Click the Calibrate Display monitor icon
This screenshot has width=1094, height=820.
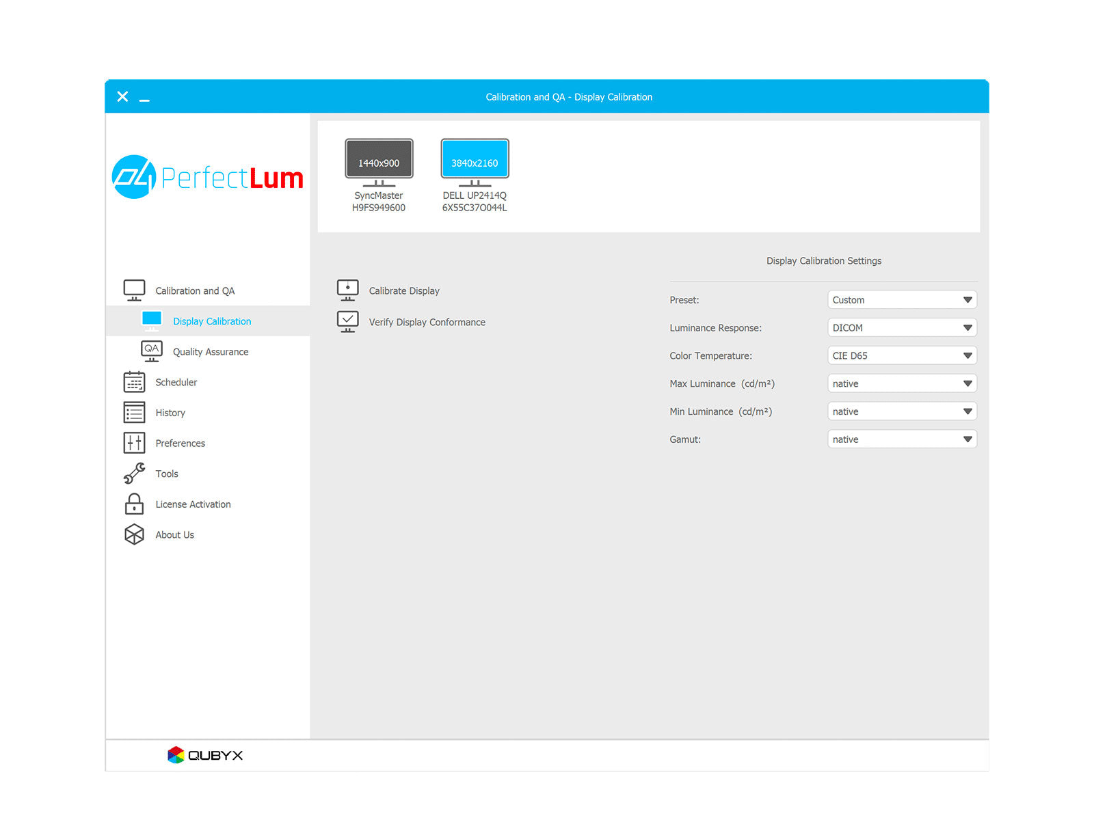click(x=347, y=290)
